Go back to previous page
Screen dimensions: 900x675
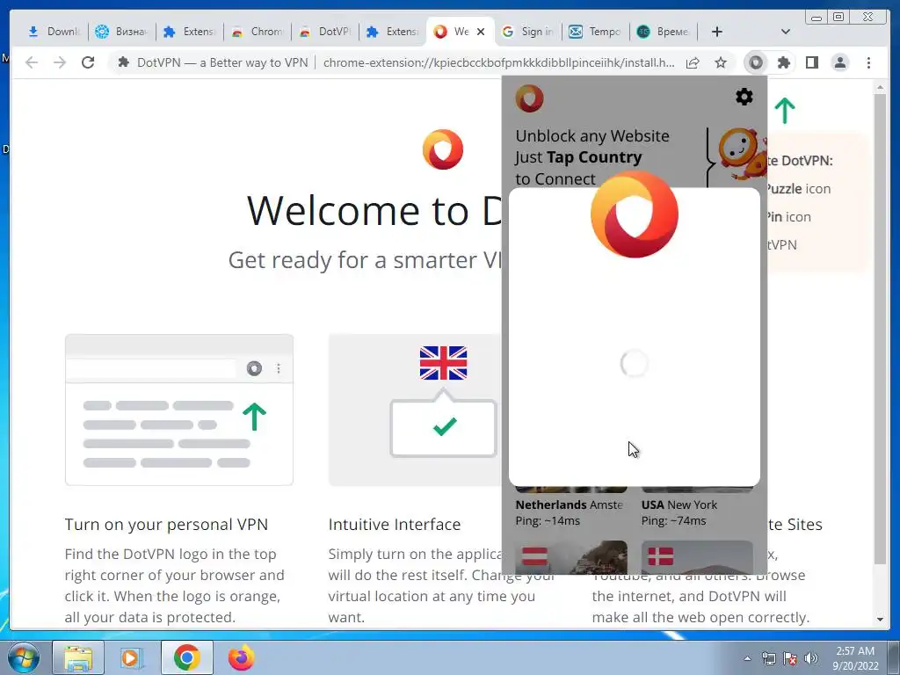[x=32, y=62]
